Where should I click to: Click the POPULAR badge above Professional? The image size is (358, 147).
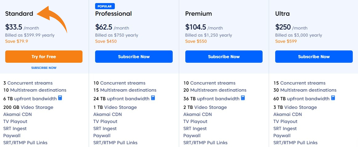pyautogui.click(x=105, y=6)
